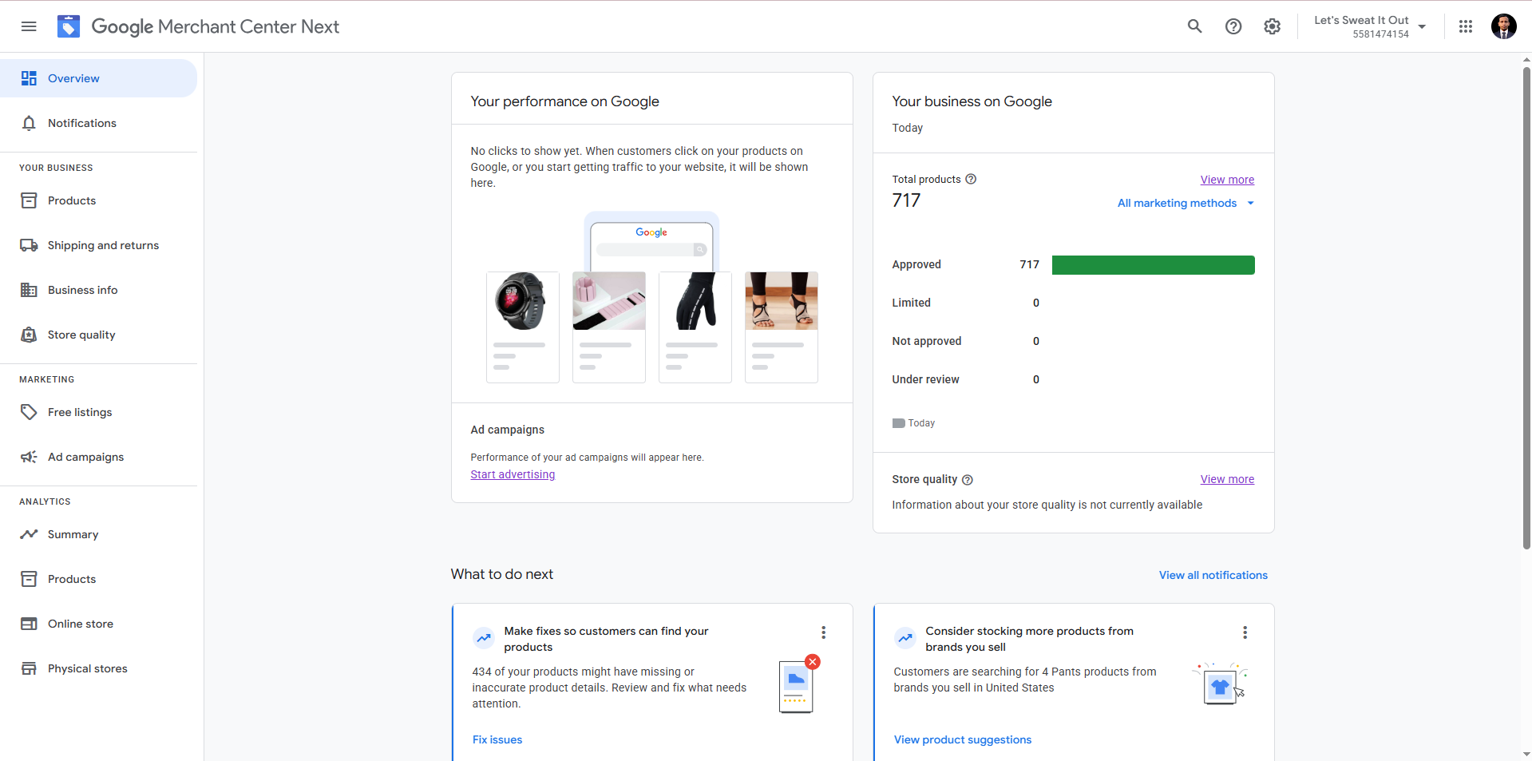Viewport: 1532px width, 761px height.
Task: Click the Google Merchant Center logo icon
Action: pyautogui.click(x=69, y=26)
